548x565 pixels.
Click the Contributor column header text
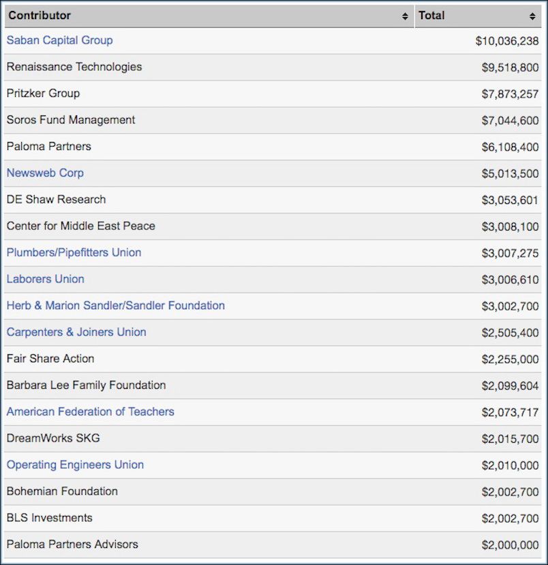pyautogui.click(x=40, y=15)
